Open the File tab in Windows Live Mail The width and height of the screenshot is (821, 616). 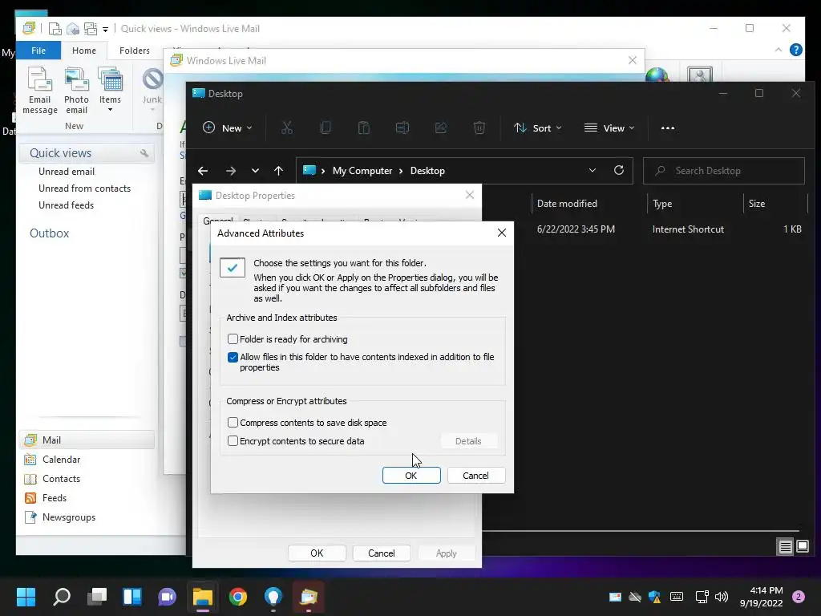click(38, 51)
